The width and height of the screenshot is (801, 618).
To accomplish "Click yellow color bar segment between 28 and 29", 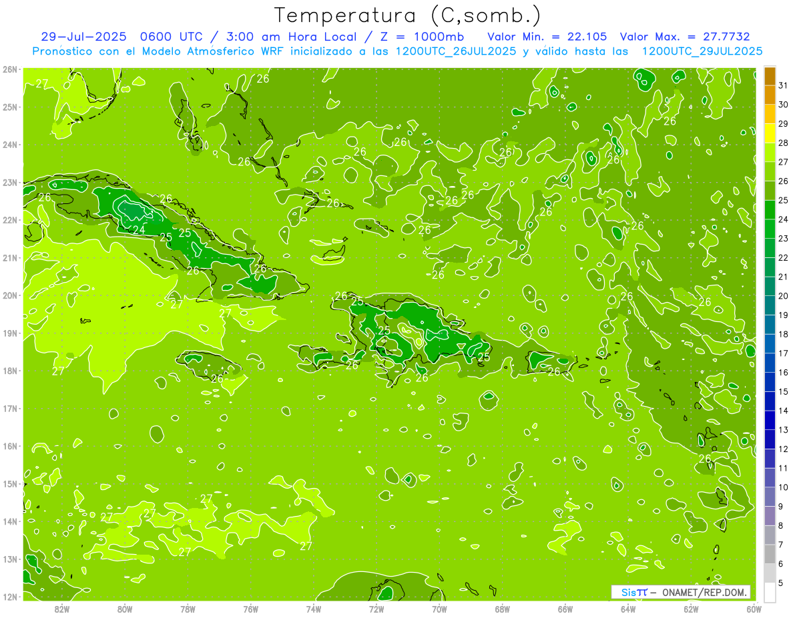I will (x=770, y=133).
